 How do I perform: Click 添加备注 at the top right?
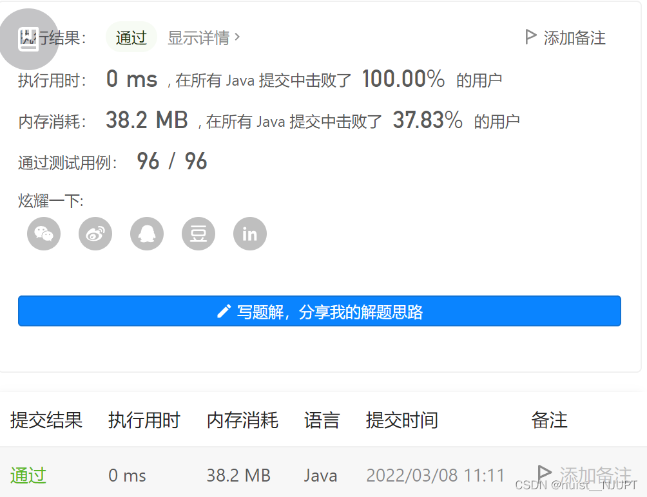(574, 37)
